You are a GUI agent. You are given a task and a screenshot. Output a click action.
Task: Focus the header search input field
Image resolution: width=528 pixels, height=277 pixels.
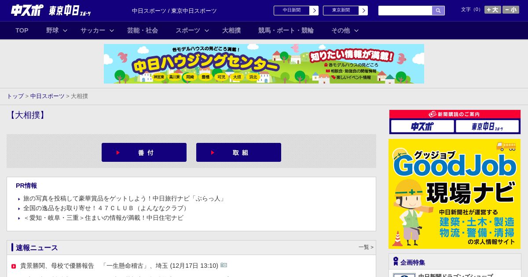tap(405, 11)
